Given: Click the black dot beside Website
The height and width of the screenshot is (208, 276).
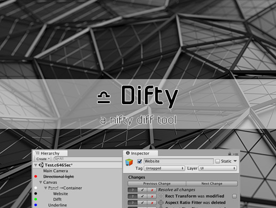Looking at the screenshot, I should click(x=36, y=194).
